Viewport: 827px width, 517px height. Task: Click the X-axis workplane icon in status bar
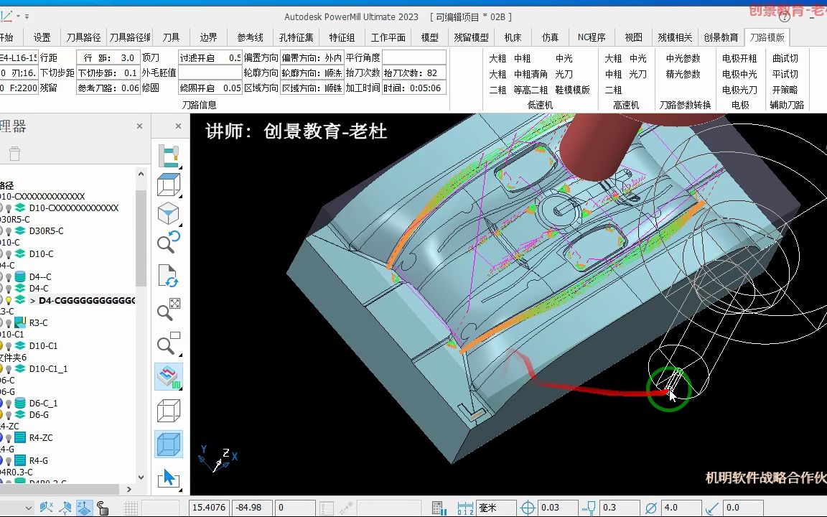coord(47,508)
